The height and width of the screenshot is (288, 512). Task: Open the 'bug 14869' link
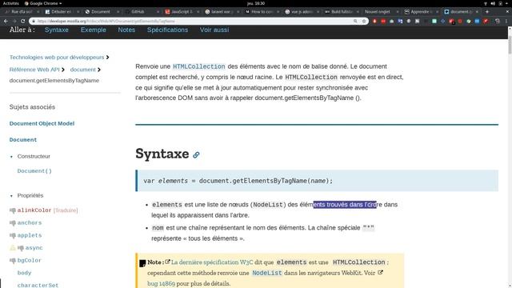161,283
